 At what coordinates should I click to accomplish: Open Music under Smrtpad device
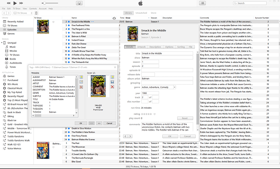(13, 47)
